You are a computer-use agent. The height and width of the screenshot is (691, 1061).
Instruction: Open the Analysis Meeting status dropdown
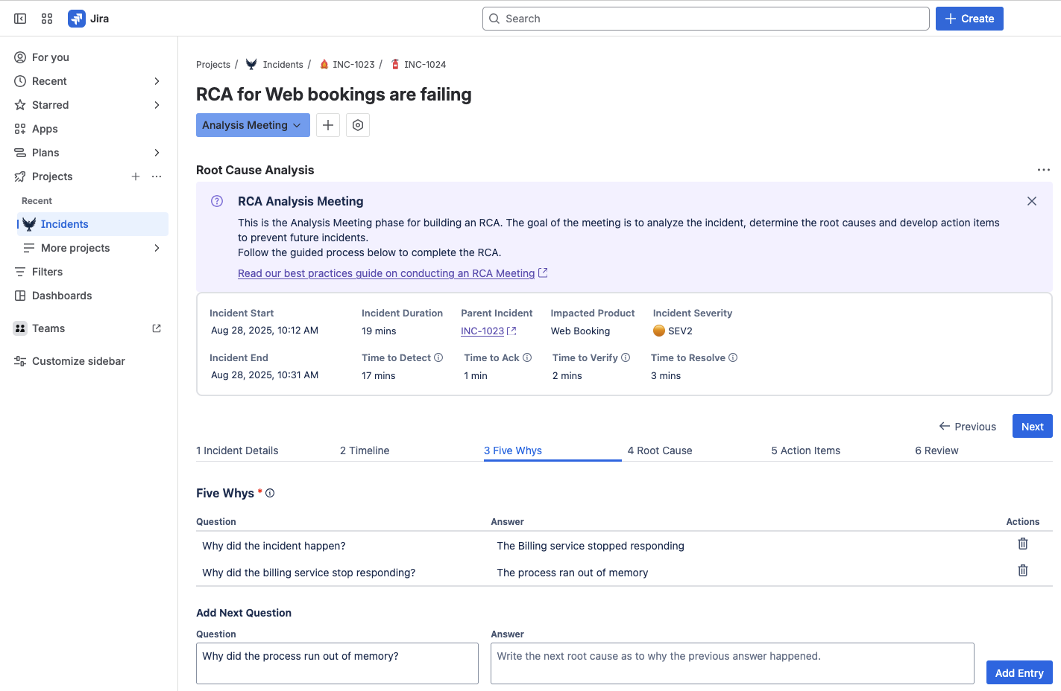253,125
